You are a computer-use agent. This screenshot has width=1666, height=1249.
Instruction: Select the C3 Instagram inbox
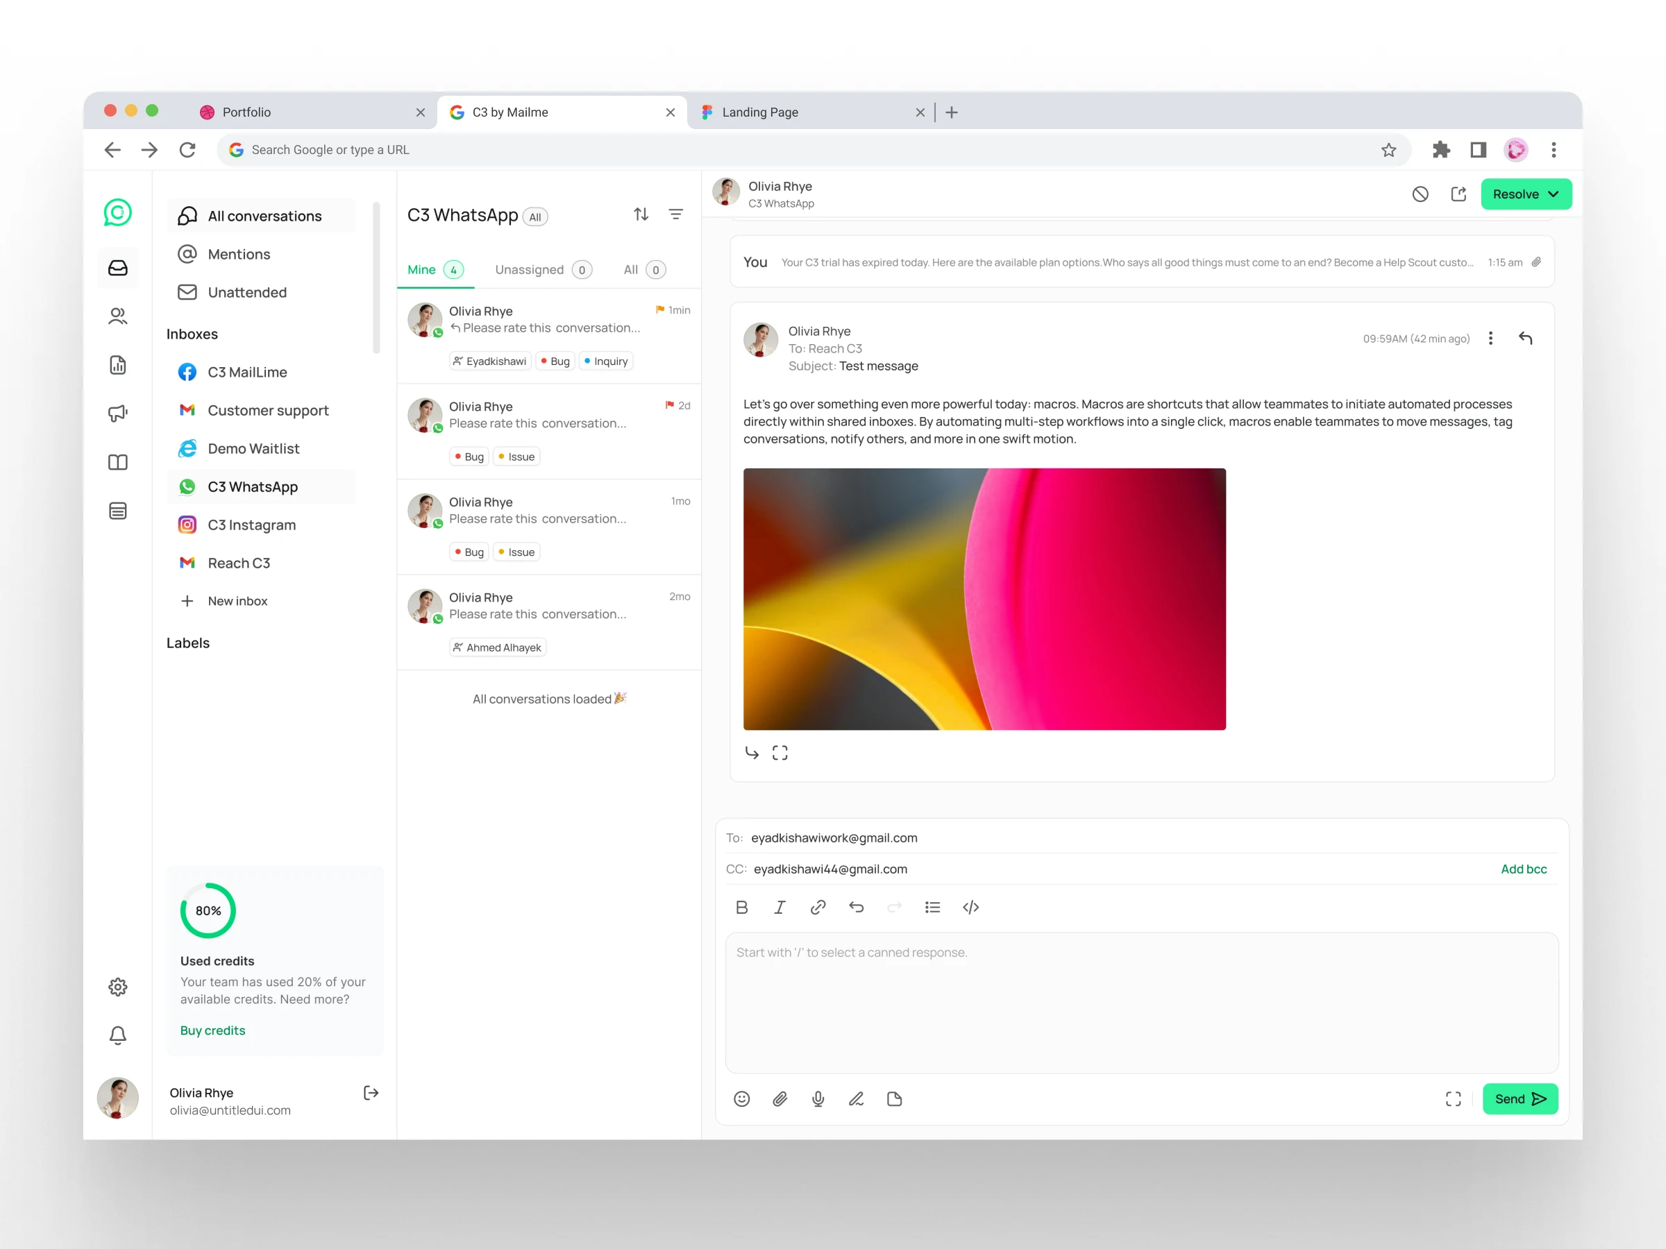coord(251,525)
